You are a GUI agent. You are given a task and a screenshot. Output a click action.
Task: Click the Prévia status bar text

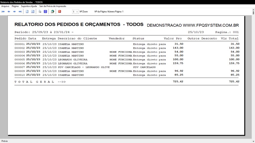click(x=4, y=141)
